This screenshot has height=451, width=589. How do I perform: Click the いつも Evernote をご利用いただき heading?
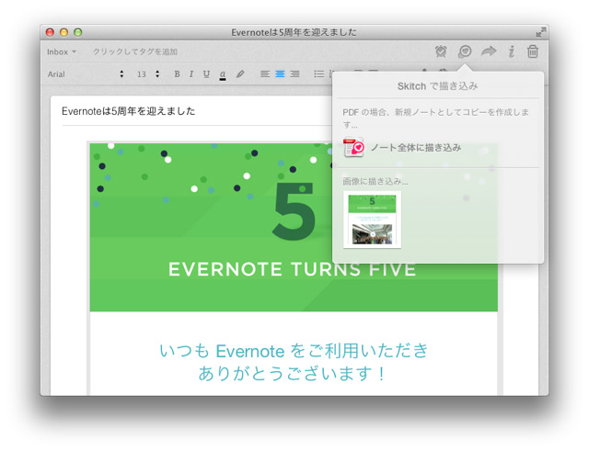coord(294,351)
